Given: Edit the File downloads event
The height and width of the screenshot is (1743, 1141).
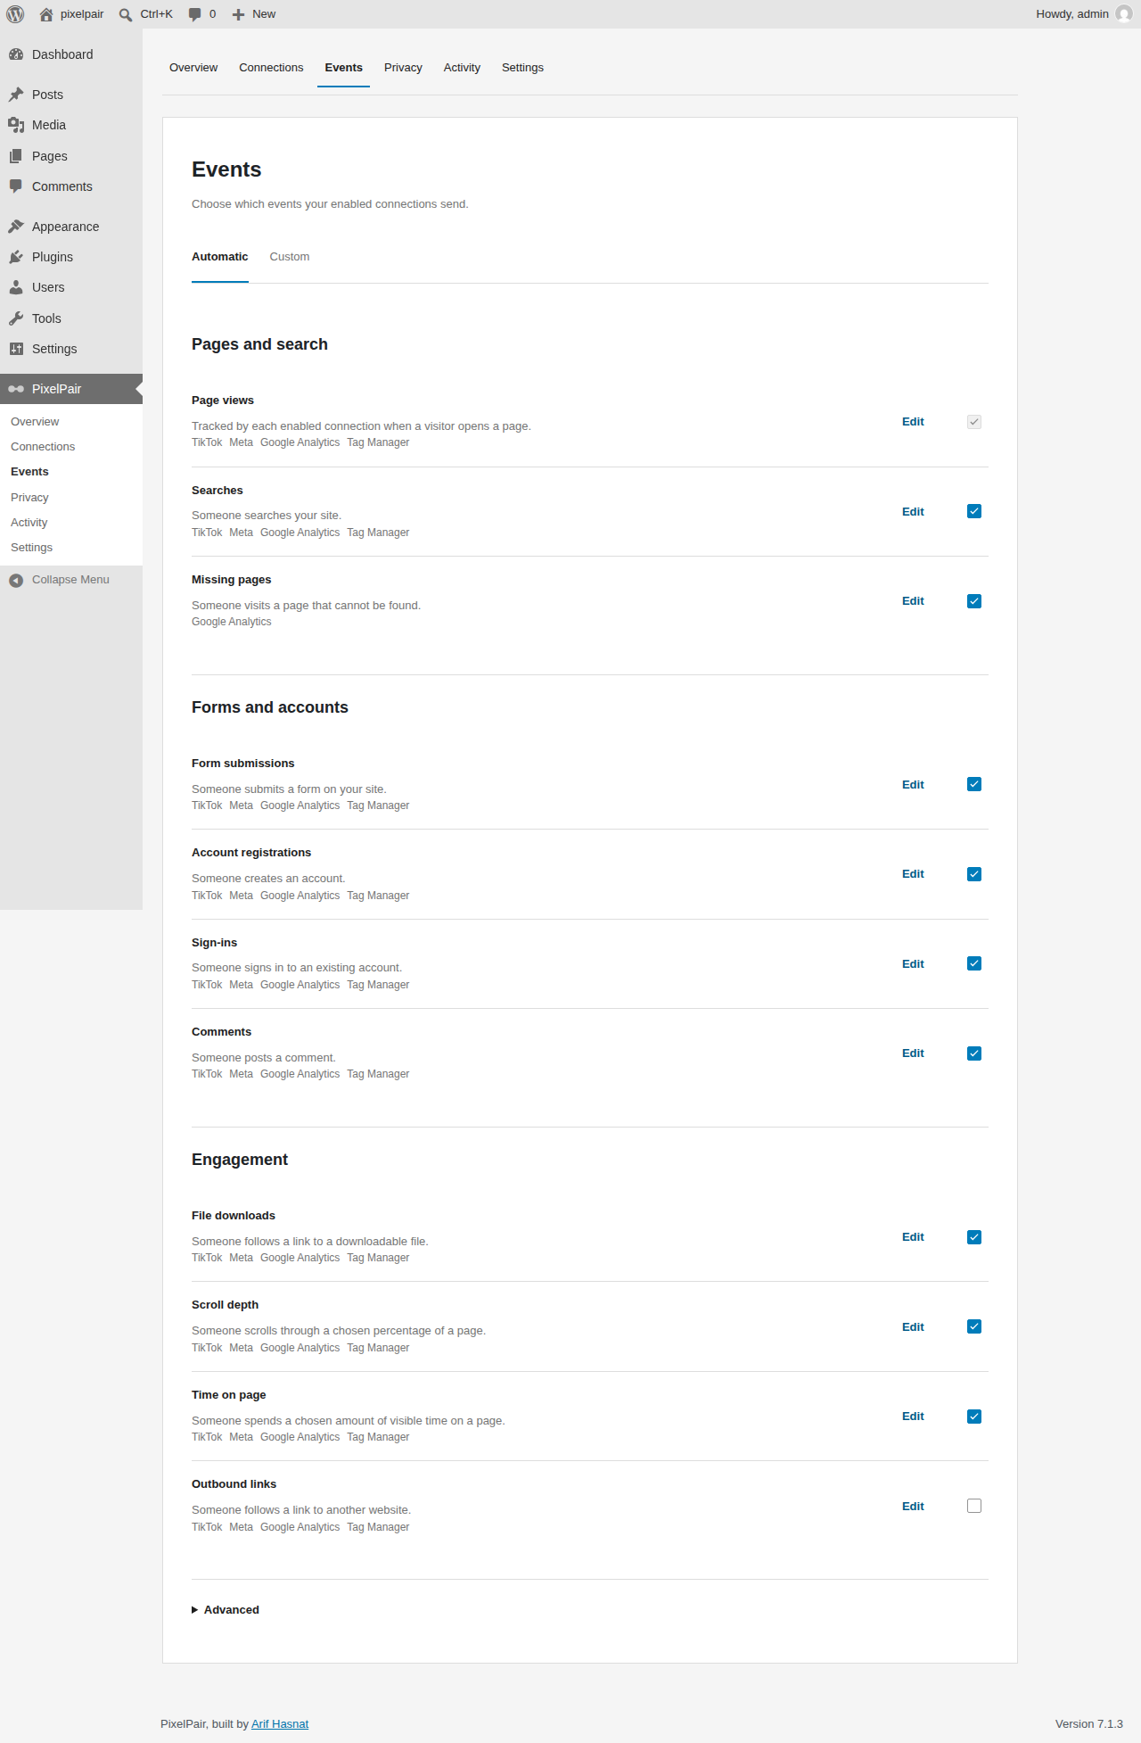Looking at the screenshot, I should pyautogui.click(x=913, y=1237).
